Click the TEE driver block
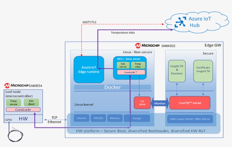Image resolution: width=232 pixels, height=147 pixels. pyautogui.click(x=142, y=103)
